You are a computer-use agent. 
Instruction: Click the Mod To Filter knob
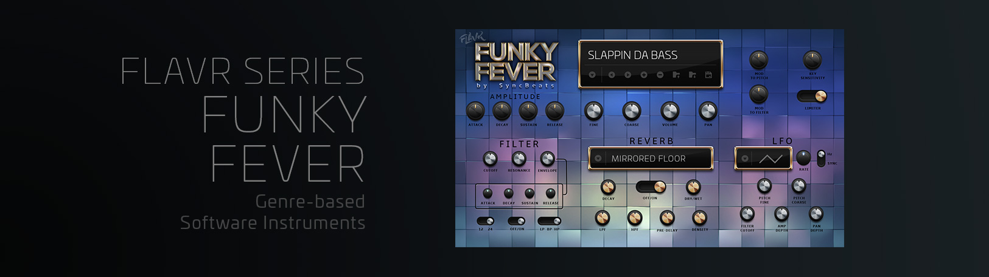[x=758, y=94]
